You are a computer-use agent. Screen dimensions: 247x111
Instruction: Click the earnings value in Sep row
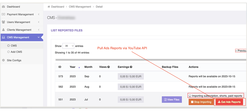[x=131, y=76]
